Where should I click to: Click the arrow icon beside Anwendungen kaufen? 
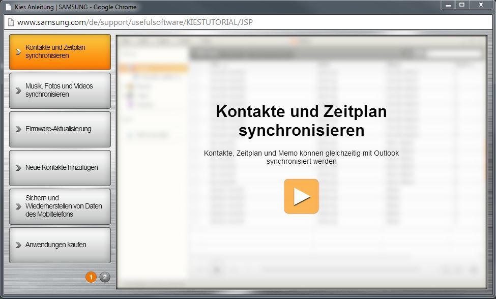(18, 245)
